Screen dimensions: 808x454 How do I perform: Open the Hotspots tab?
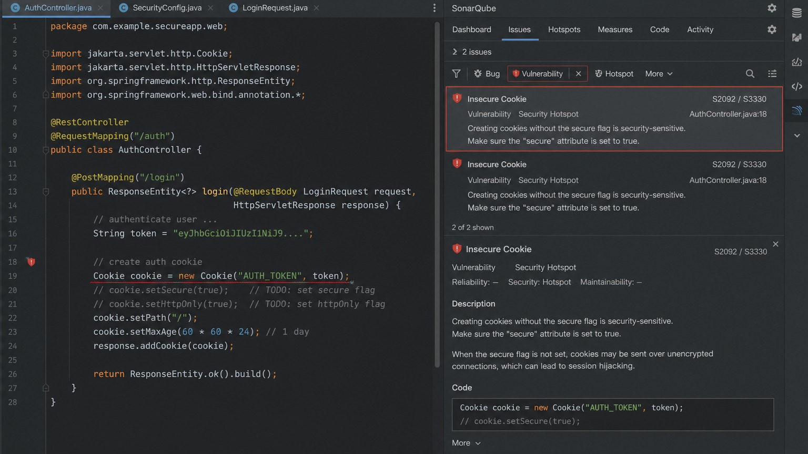click(x=564, y=29)
